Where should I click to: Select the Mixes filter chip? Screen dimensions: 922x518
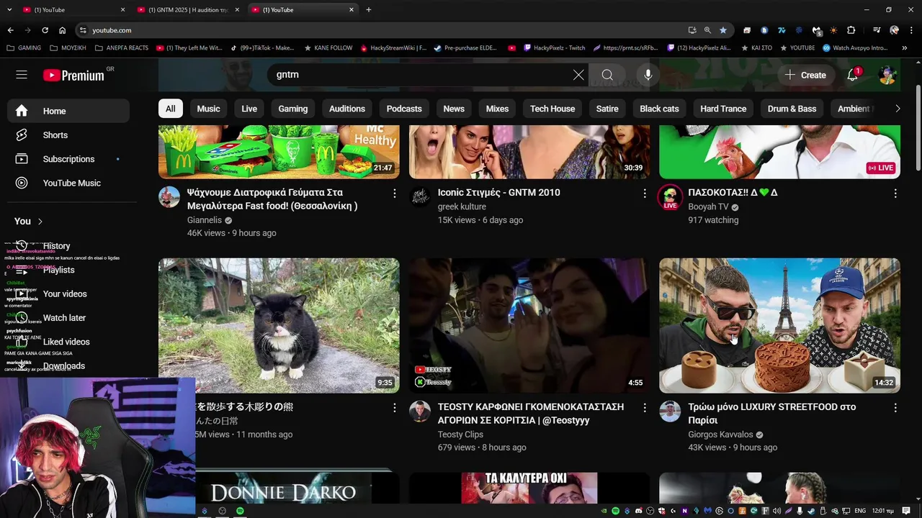click(497, 109)
